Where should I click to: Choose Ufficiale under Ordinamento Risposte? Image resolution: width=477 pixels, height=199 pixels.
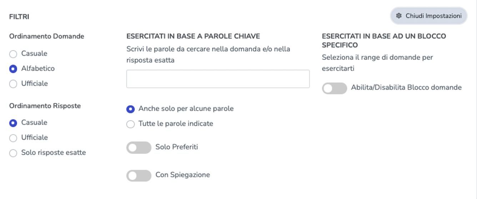[13, 138]
